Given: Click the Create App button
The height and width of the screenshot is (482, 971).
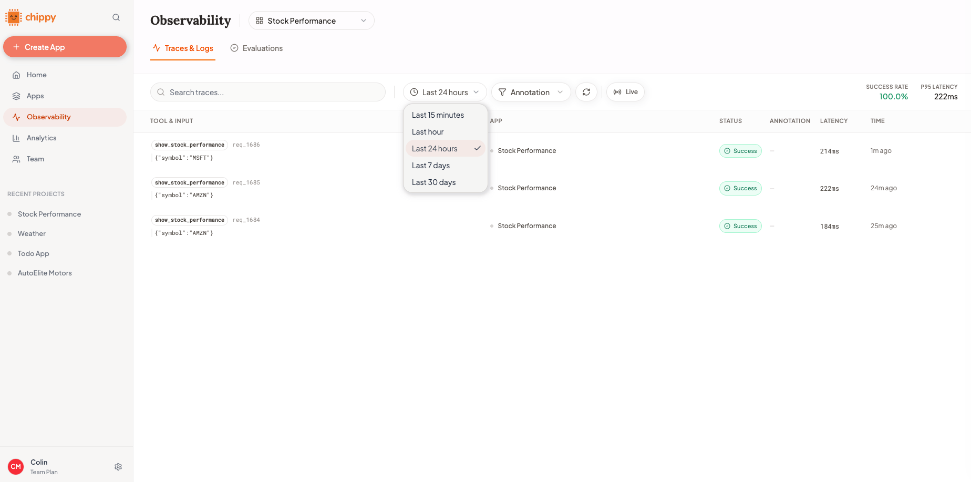Looking at the screenshot, I should click(65, 47).
